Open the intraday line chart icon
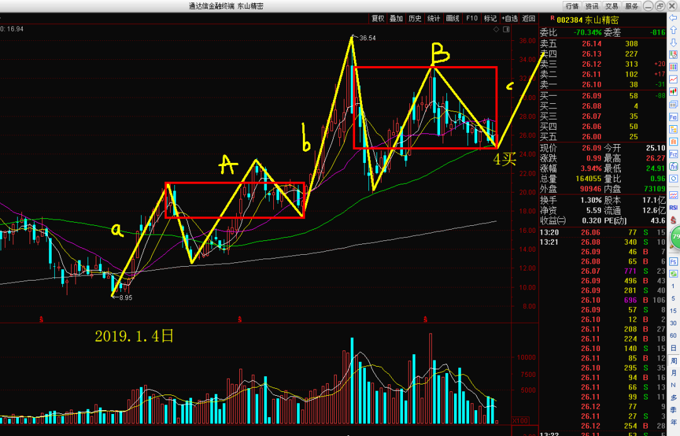The width and height of the screenshot is (680, 436). click(674, 79)
